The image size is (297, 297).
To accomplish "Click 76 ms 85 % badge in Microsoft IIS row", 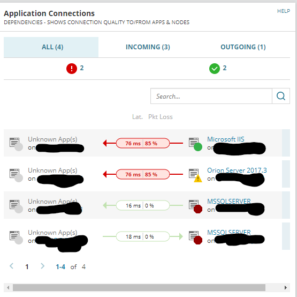I will [x=143, y=143].
